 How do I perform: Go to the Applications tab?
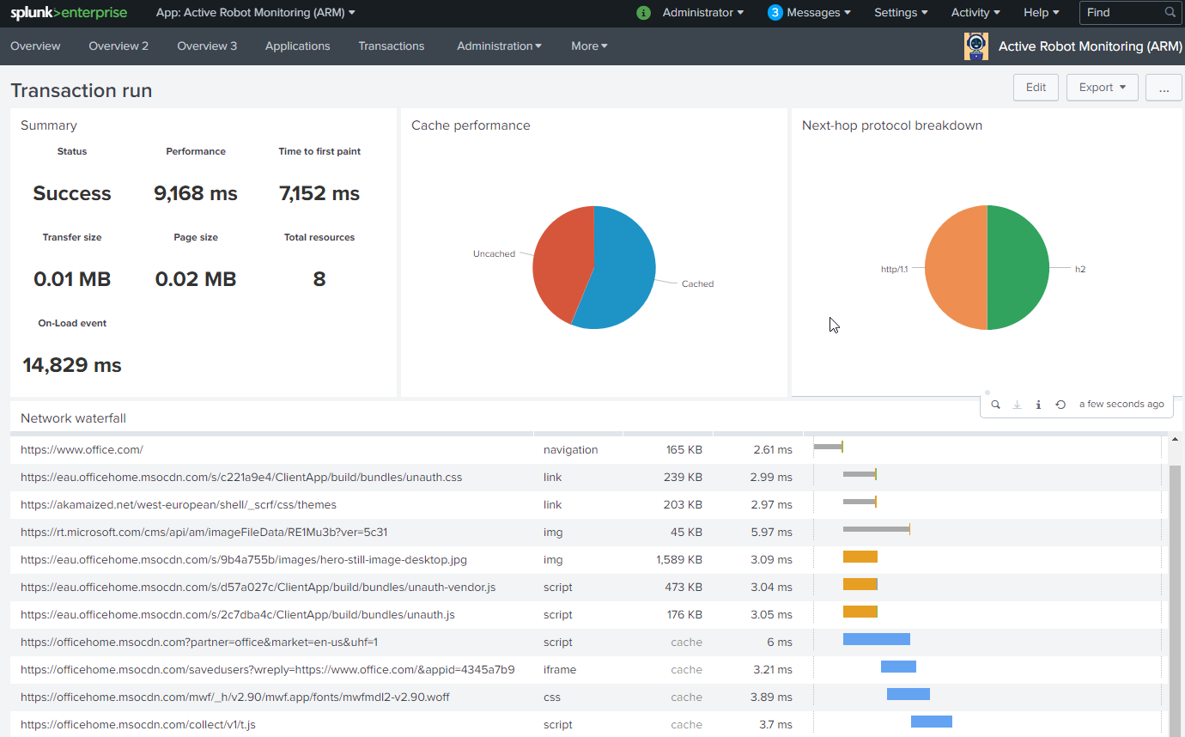tap(297, 46)
